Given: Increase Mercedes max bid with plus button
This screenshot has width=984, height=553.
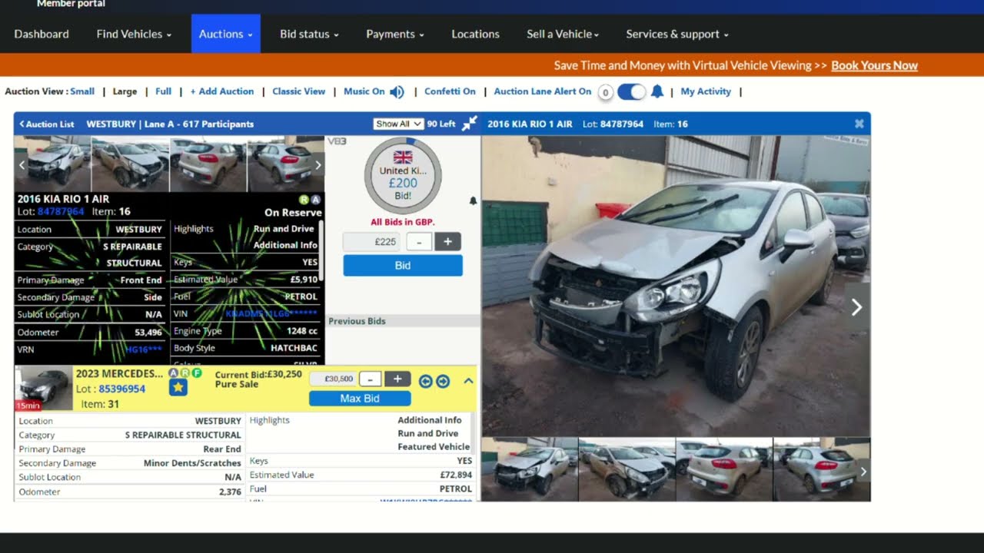Looking at the screenshot, I should coord(397,379).
